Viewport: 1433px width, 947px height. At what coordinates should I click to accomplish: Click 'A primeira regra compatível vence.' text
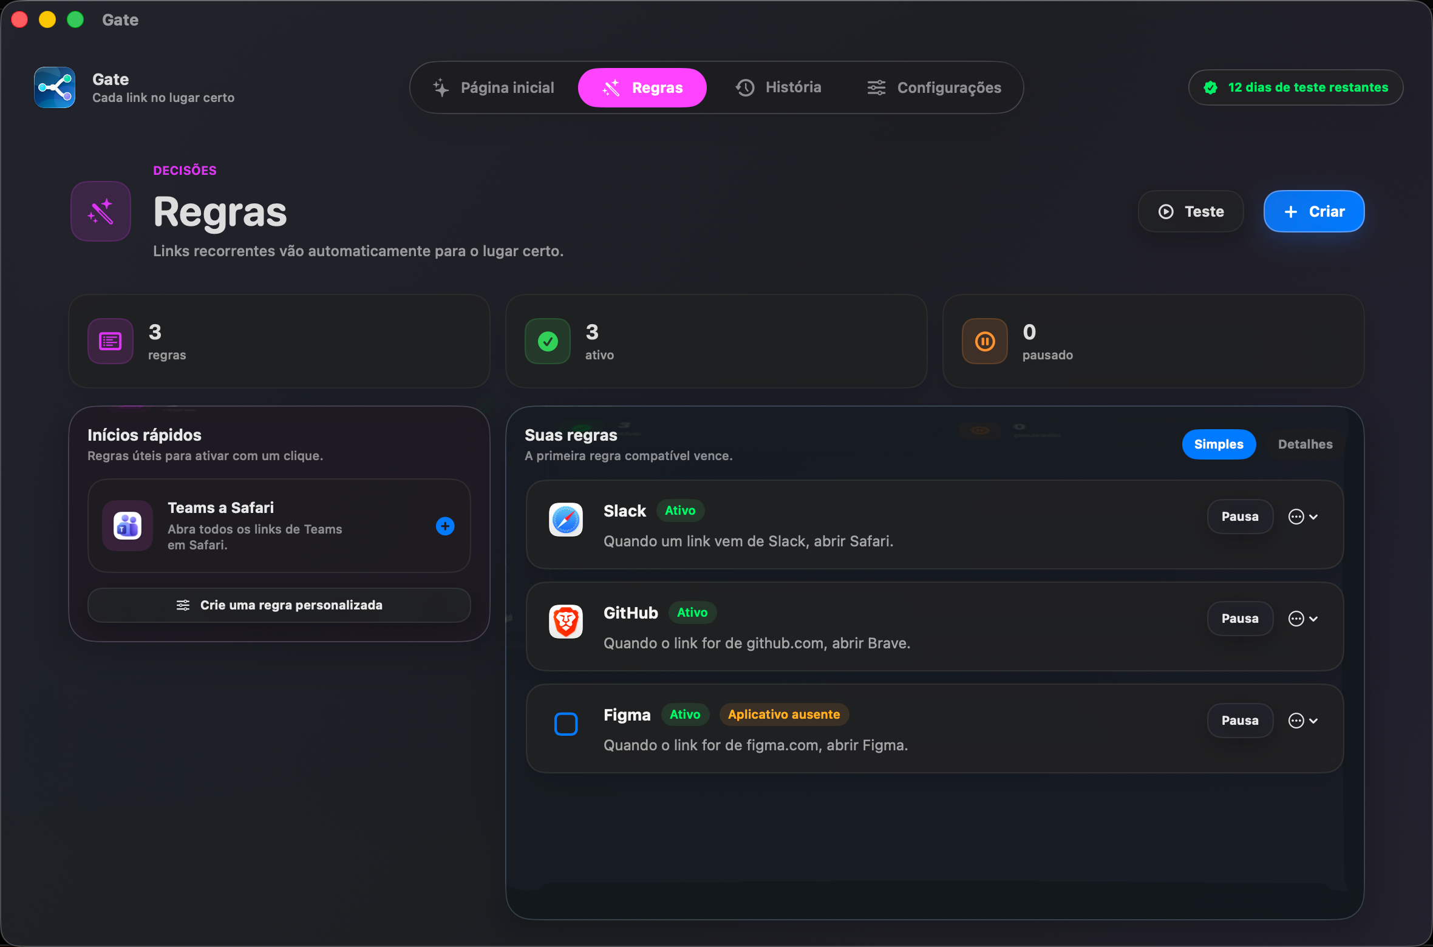coord(628,456)
